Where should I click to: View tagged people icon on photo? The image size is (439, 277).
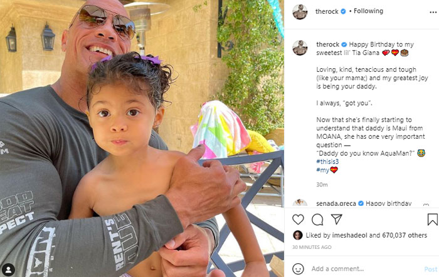tap(8, 269)
